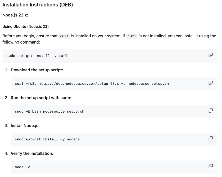This screenshot has width=222, height=177.
Task: Click the 'Using Ubuntu (Node.js 23)' heading
Action: (x=26, y=27)
